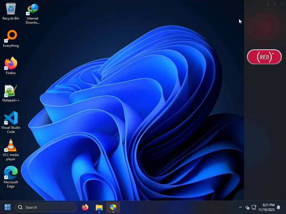Select the Microsoft Edge desktop shortcut
Screen dimensions: 286x214
click(11, 177)
